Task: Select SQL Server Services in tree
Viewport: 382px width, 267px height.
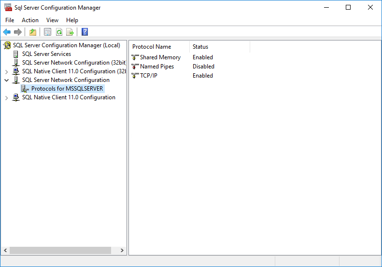Action: point(46,54)
